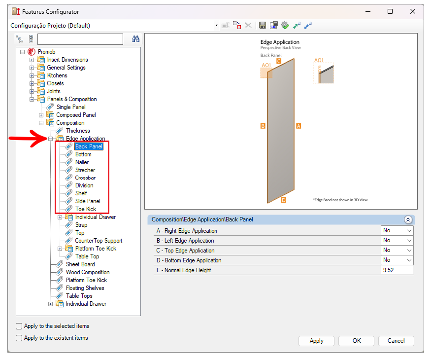Select the Closets tree item
The width and height of the screenshot is (431, 360).
click(55, 83)
